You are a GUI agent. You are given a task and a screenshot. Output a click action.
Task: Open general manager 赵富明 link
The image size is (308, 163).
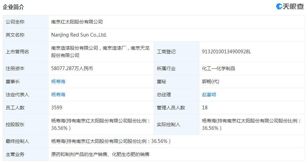pyautogui.click(x=209, y=95)
